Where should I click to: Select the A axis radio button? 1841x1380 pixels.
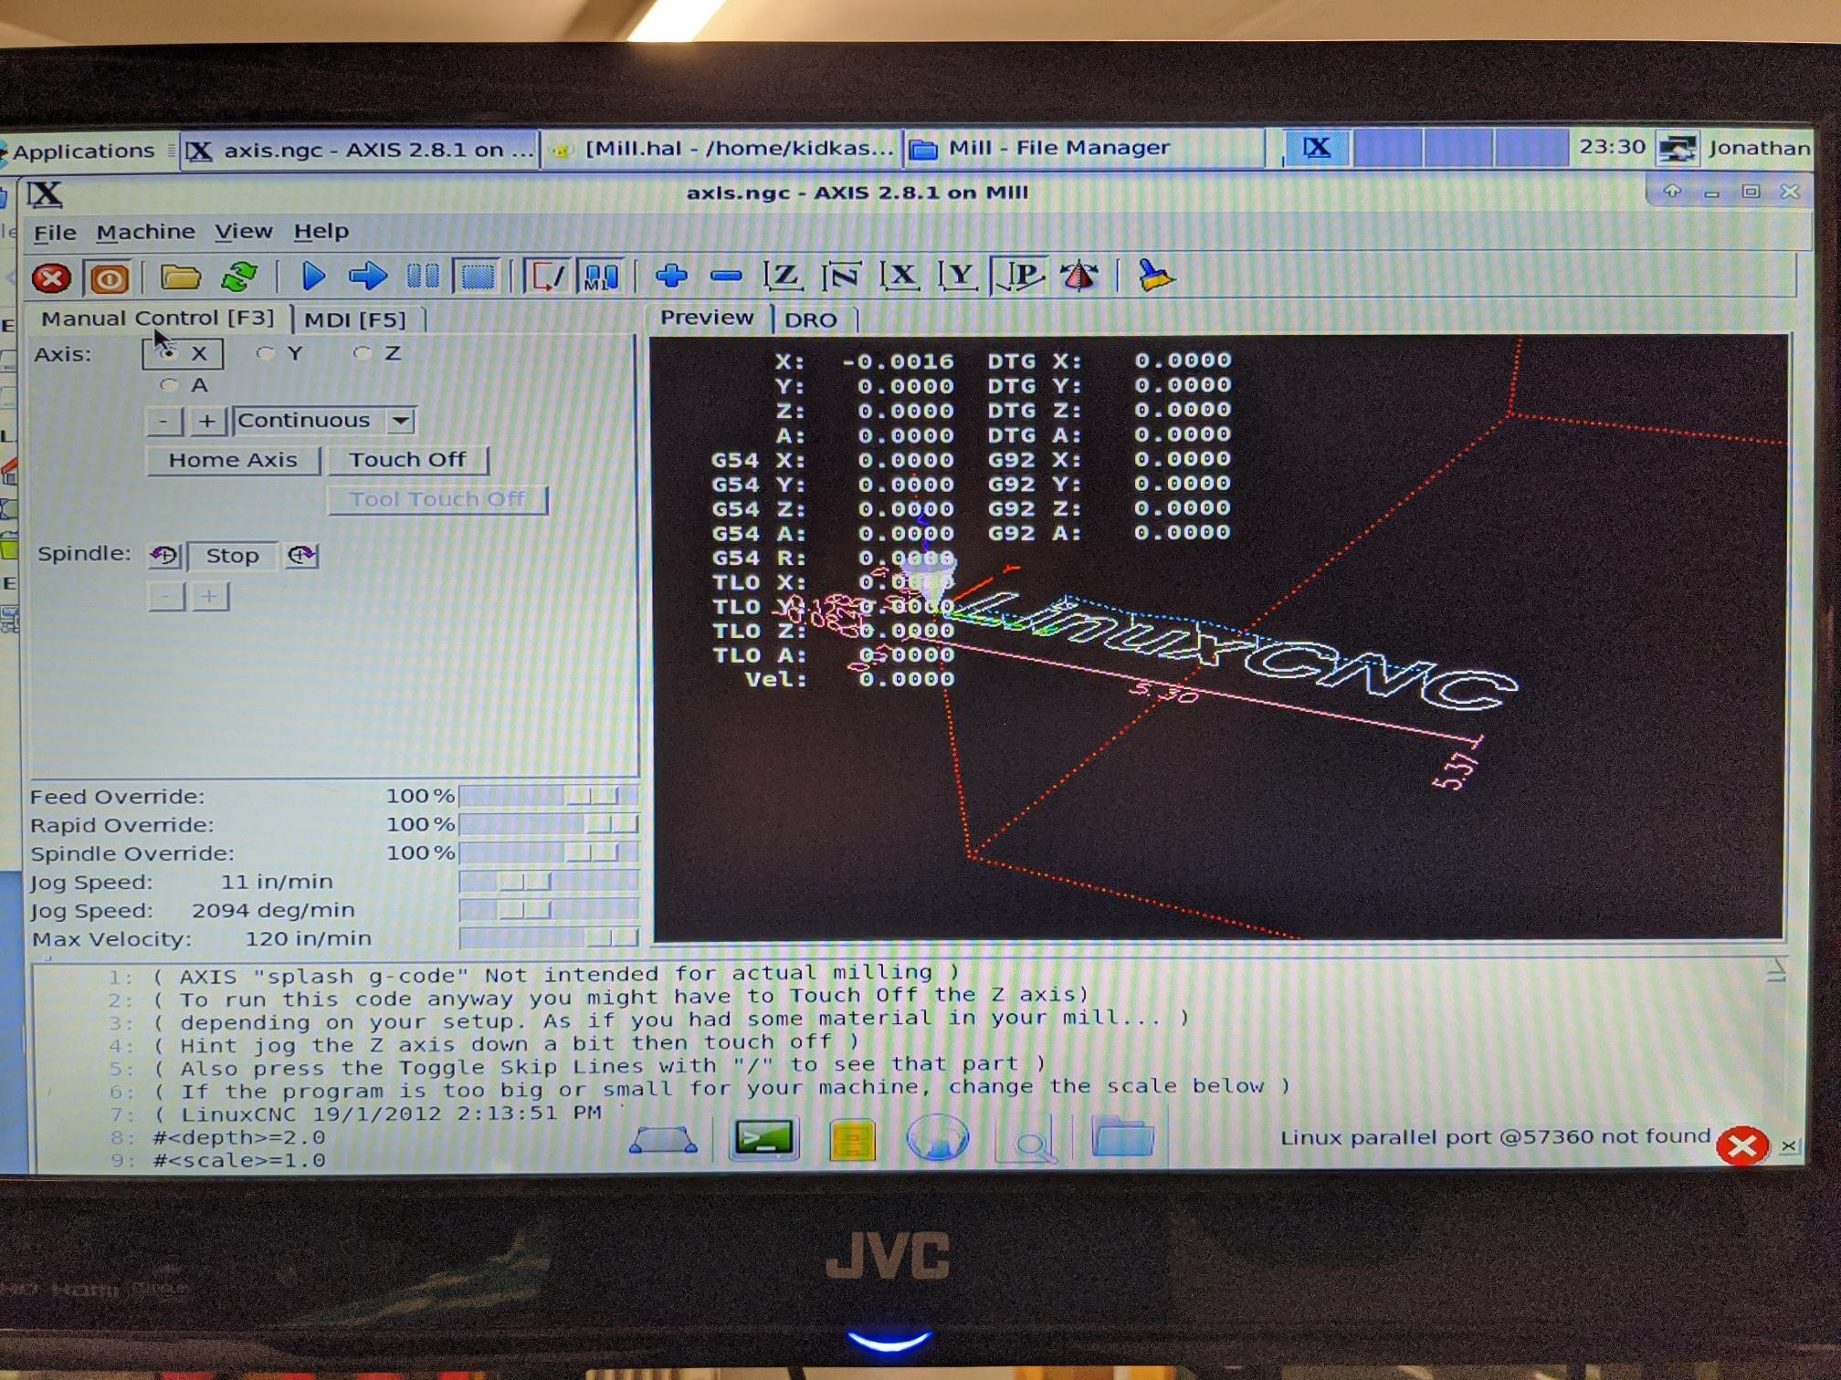point(184,385)
